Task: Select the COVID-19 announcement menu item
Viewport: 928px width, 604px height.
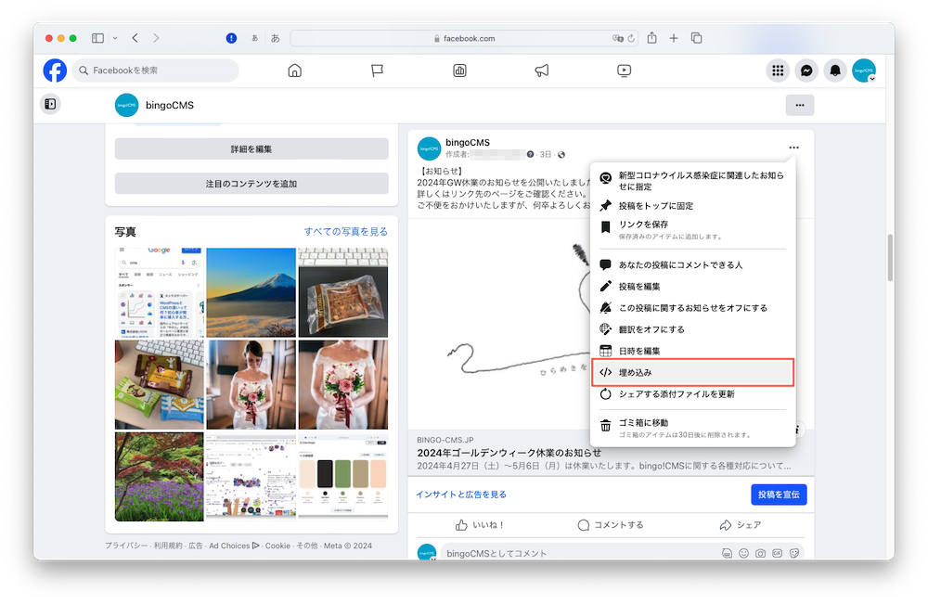Action: click(x=692, y=181)
